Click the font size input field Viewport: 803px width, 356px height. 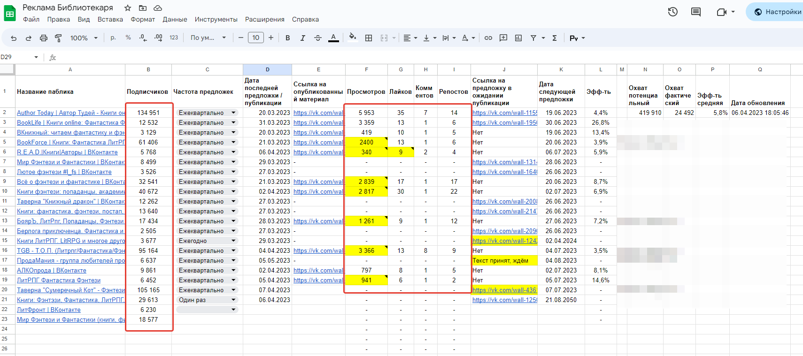click(256, 38)
